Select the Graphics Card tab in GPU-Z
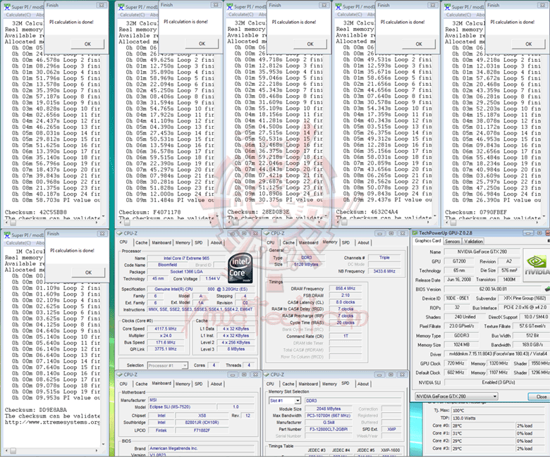 tap(427, 241)
